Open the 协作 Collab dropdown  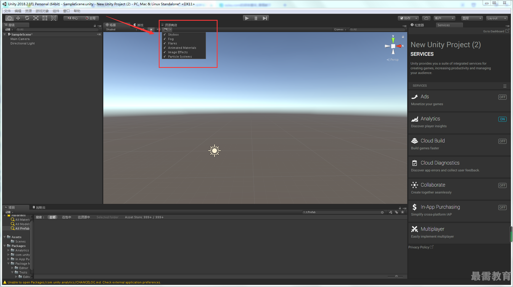408,18
